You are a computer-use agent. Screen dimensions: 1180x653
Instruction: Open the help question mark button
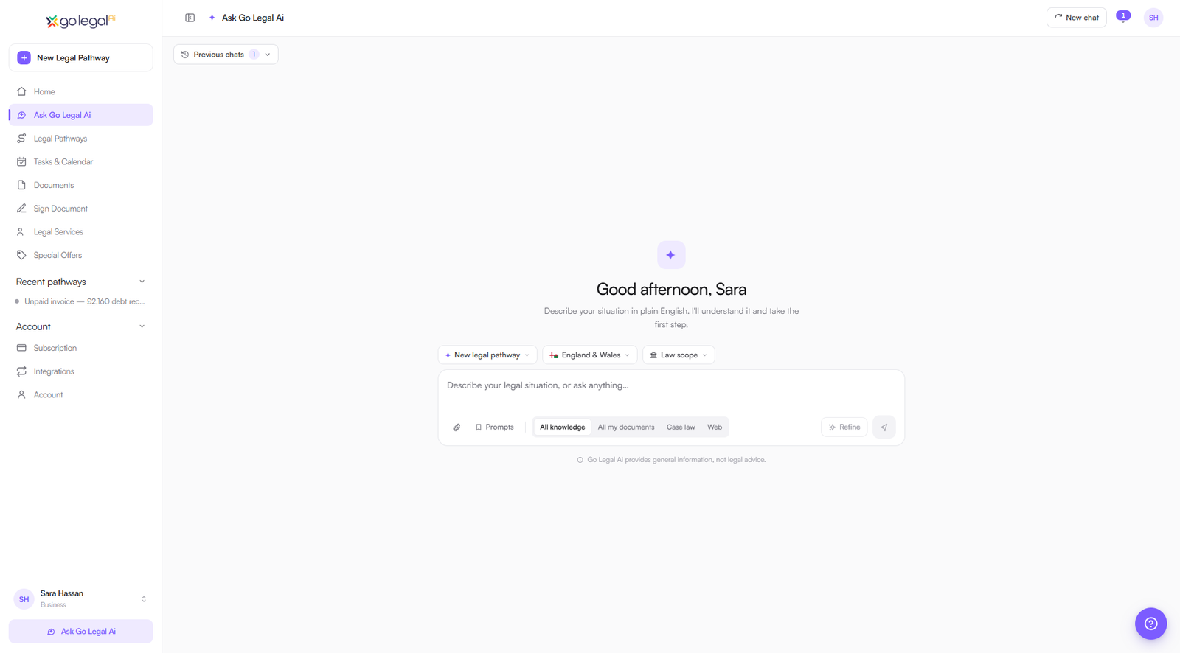[x=1150, y=624]
